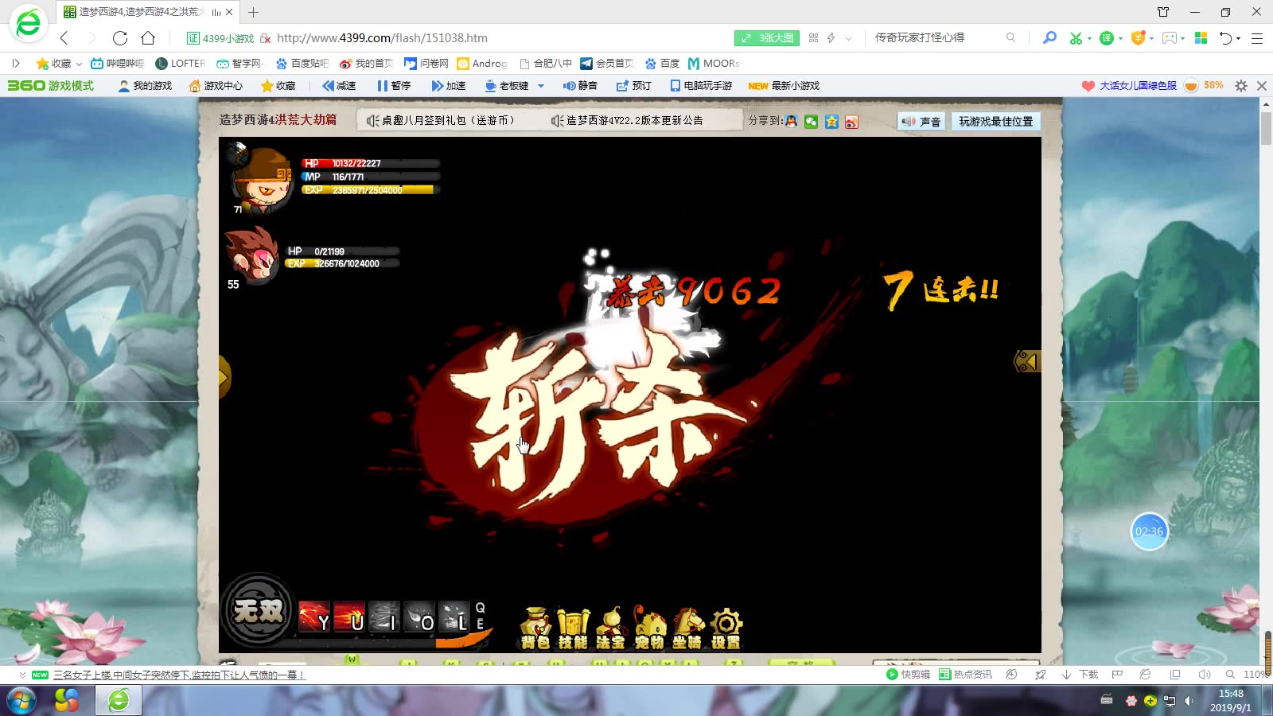This screenshot has height=716, width=1273.
Task: Open a new browser tab
Action: pyautogui.click(x=253, y=12)
